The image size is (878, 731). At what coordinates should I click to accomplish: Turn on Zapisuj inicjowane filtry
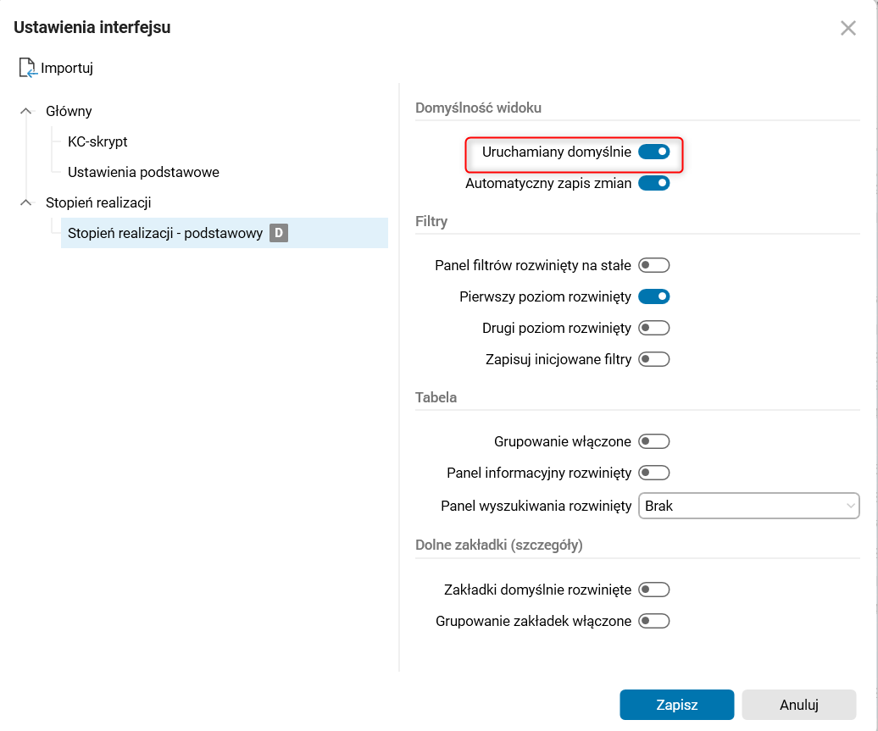[x=653, y=359]
